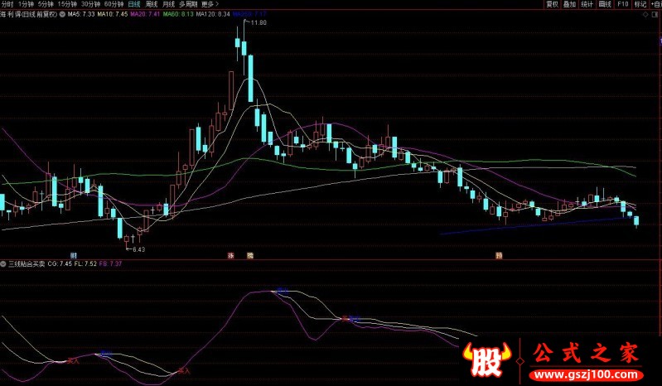Open the 多周期 multi-period view
This screenshot has width=662, height=386.
coord(188,4)
